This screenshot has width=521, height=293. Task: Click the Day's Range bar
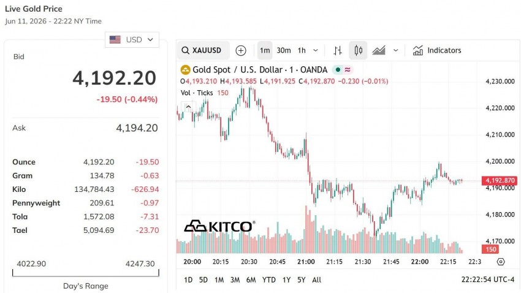pos(86,273)
